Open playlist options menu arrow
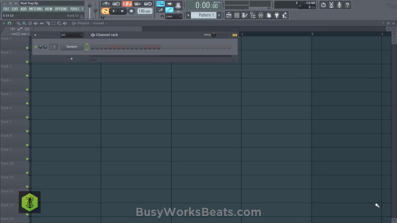This screenshot has width=397, height=223. click(3, 23)
